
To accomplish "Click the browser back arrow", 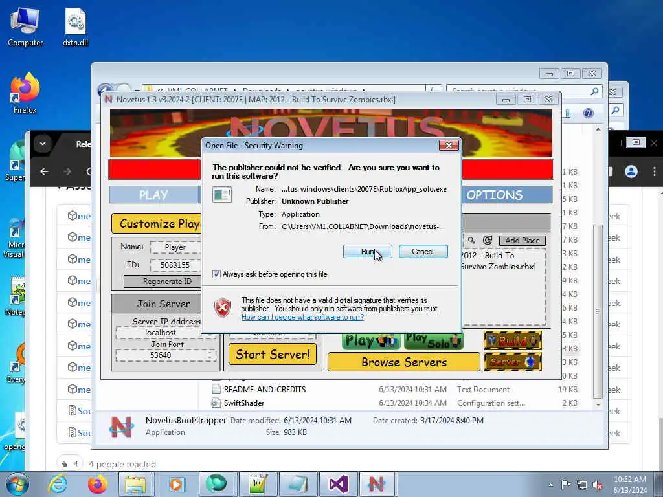I will pyautogui.click(x=44, y=171).
